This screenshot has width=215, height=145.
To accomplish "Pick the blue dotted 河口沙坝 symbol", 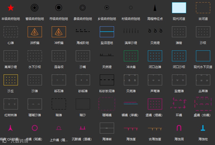I will click(179, 56).
